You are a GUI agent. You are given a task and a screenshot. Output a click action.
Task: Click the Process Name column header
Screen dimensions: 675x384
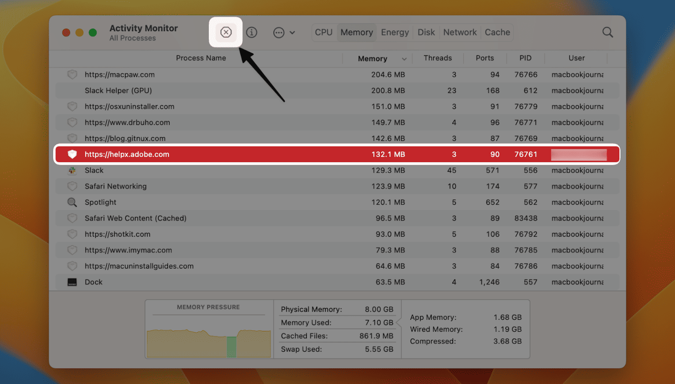coord(201,58)
